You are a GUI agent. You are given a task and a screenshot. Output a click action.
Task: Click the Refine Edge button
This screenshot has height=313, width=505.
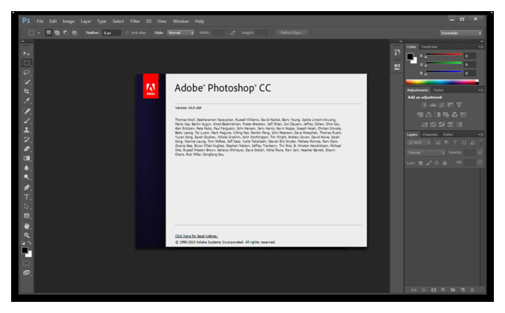click(x=292, y=33)
